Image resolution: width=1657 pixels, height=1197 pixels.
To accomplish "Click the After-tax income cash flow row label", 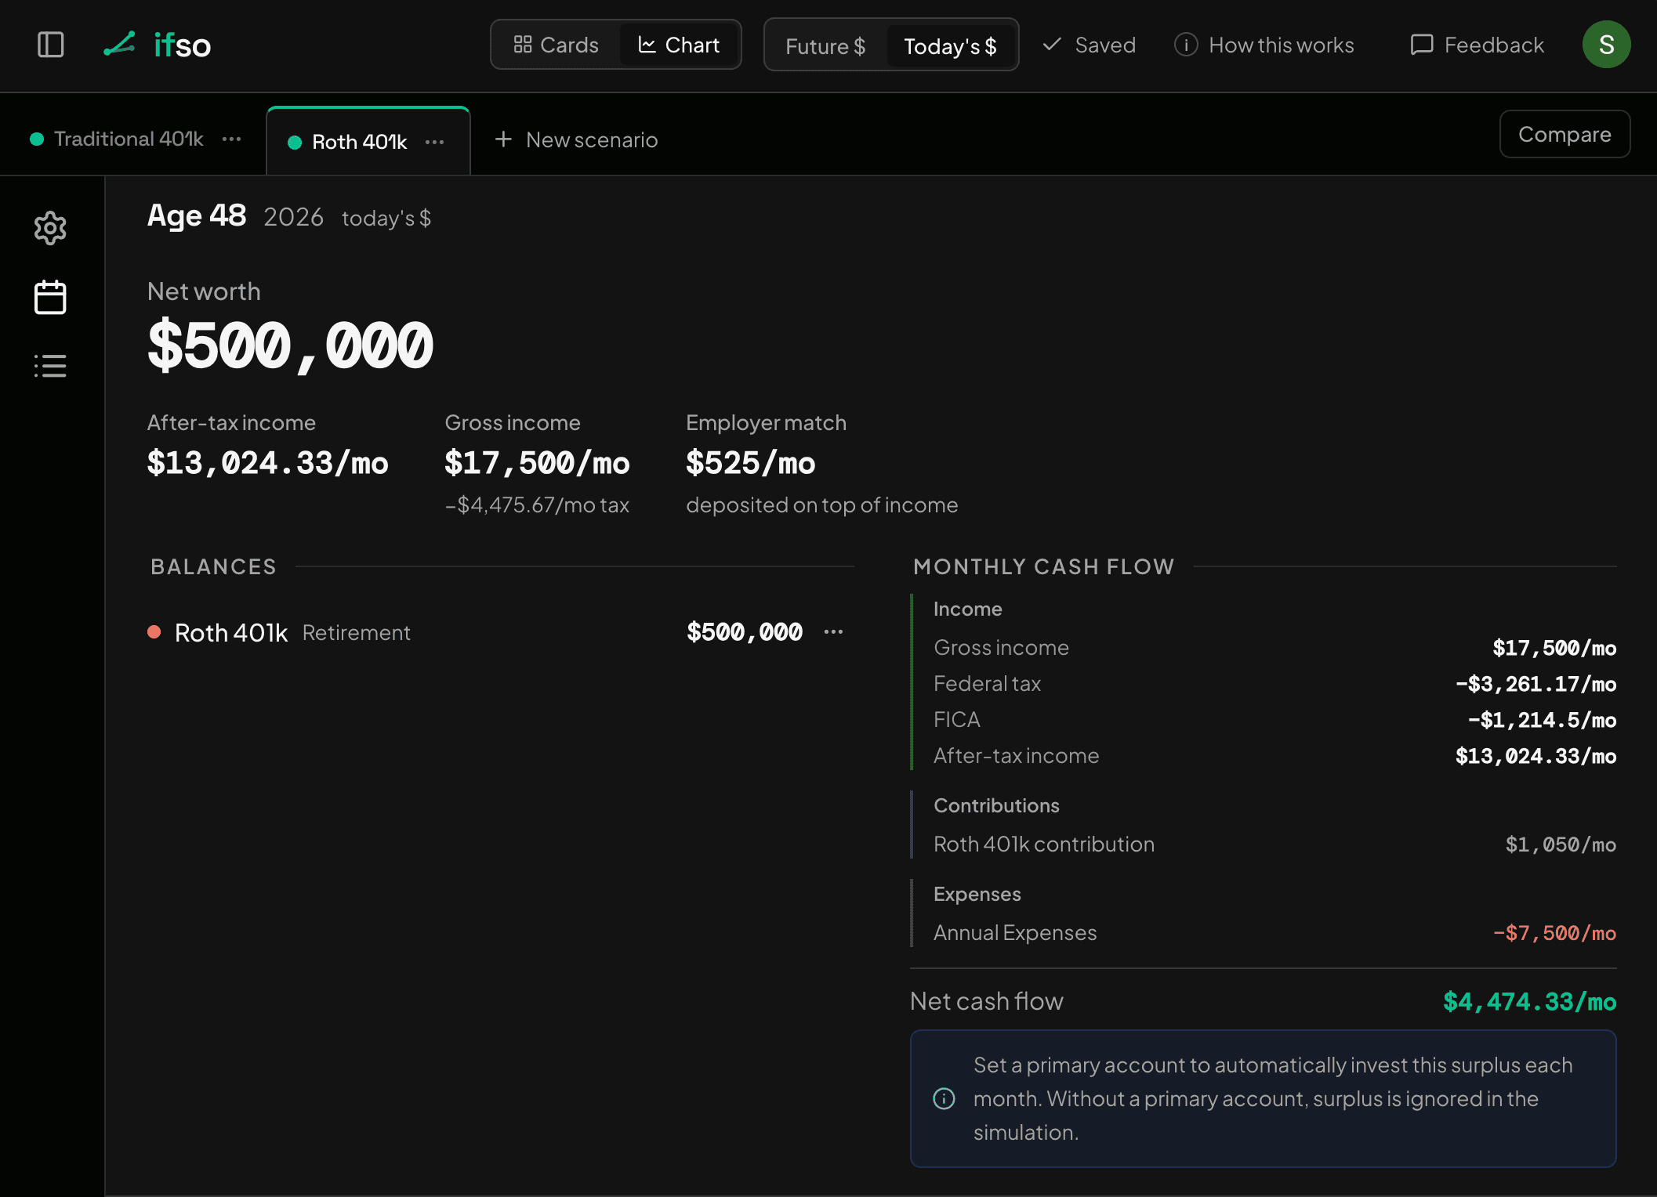I will pyautogui.click(x=1016, y=755).
